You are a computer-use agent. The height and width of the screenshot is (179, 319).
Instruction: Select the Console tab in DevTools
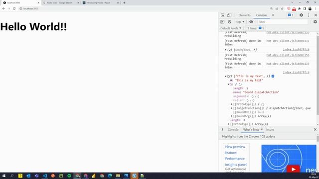(x=261, y=15)
